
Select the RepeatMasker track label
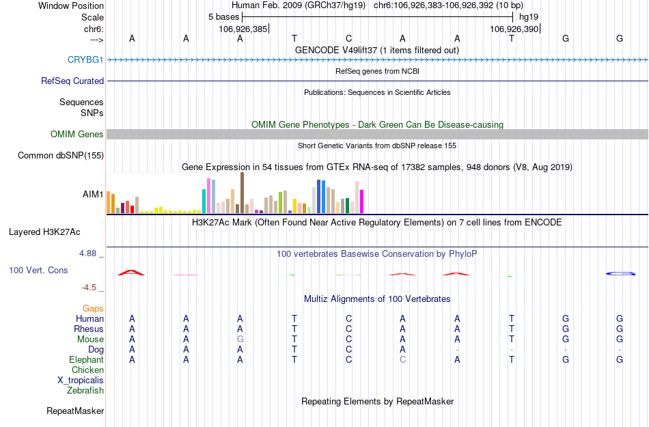75,411
